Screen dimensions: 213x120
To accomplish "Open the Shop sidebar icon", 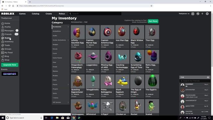I will pos(3,60).
